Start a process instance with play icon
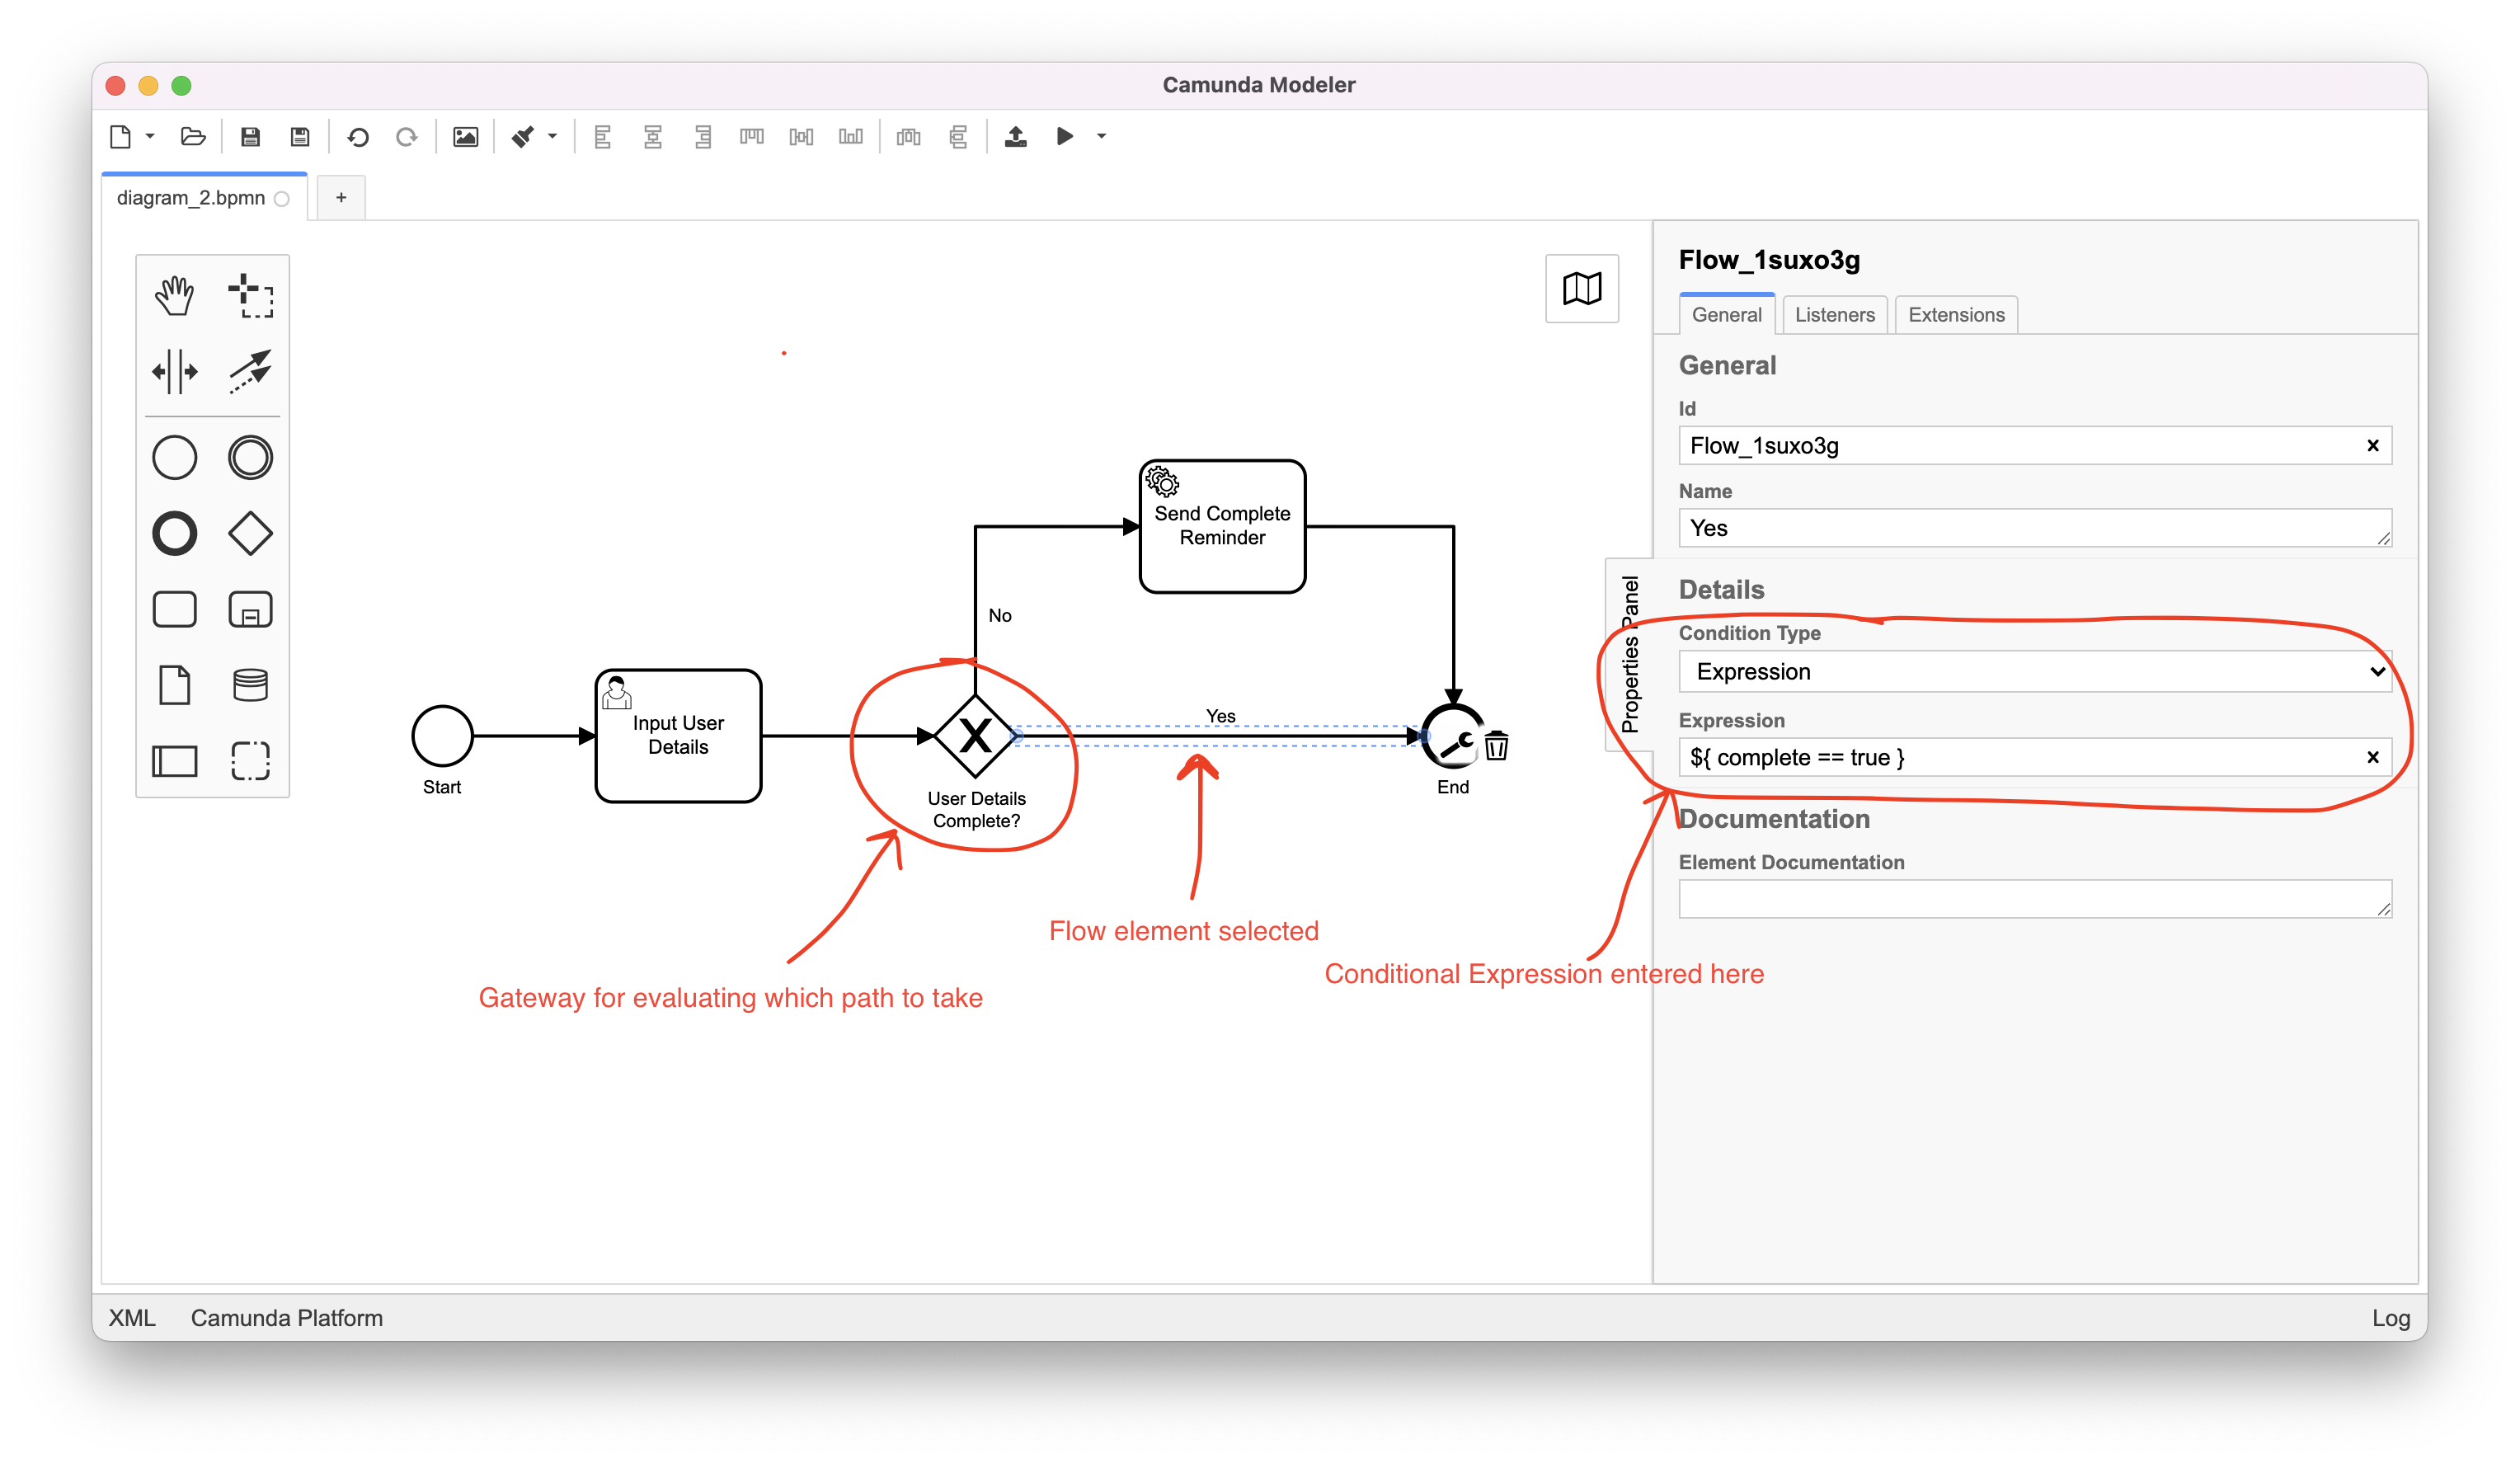 [x=1065, y=136]
